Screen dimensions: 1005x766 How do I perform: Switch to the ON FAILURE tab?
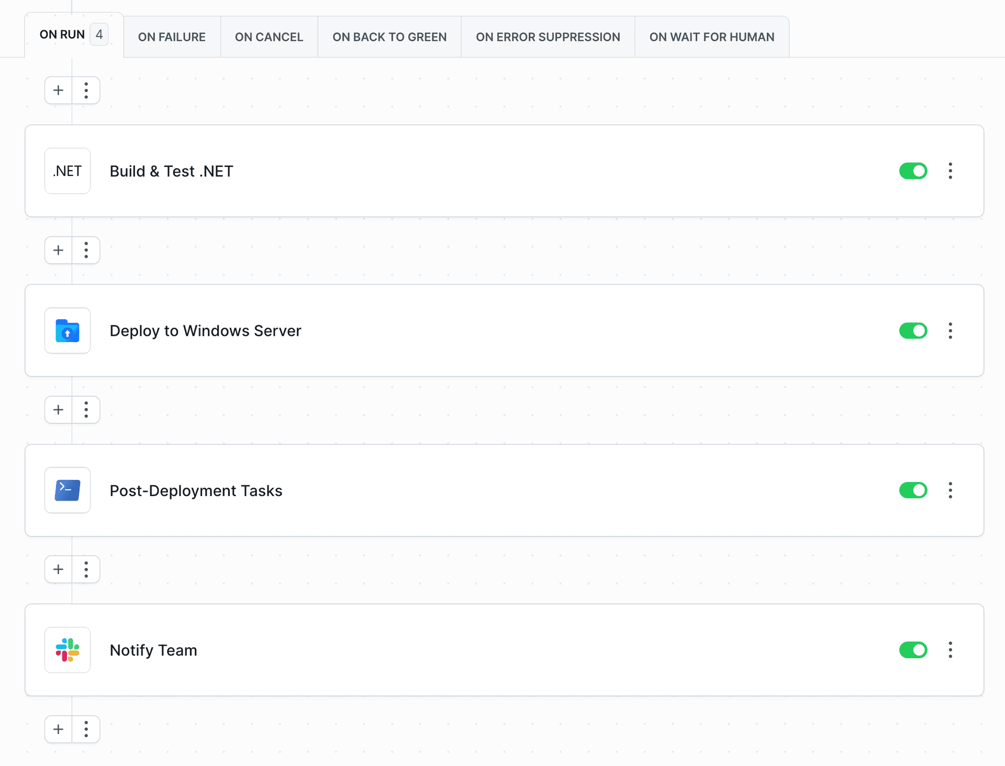tap(172, 37)
